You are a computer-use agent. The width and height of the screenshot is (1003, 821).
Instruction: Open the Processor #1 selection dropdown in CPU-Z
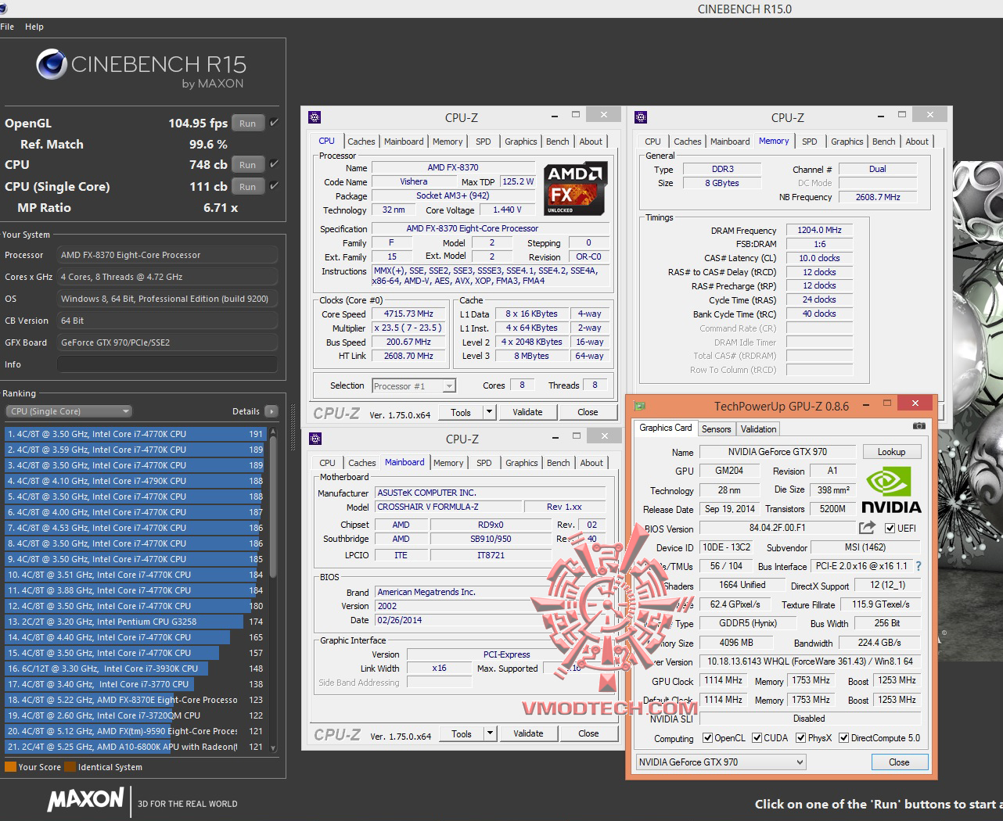click(414, 386)
